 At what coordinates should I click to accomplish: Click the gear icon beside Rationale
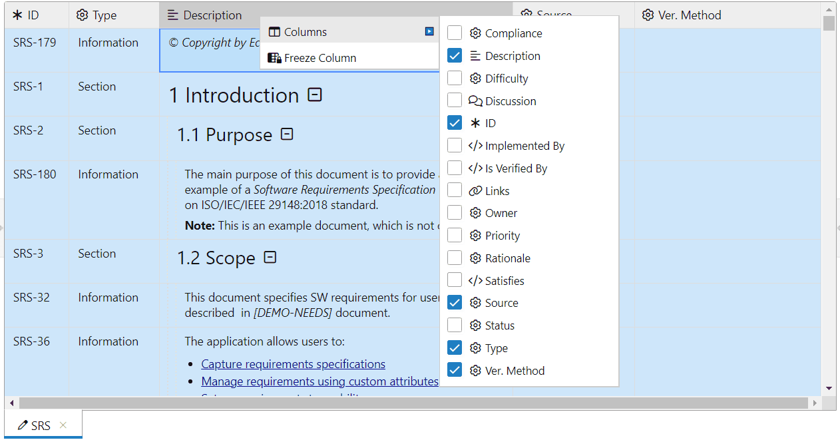click(x=475, y=258)
